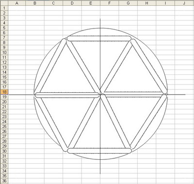Click the highlighted row 18 header
The width and height of the screenshot is (194, 184).
tap(4, 92)
